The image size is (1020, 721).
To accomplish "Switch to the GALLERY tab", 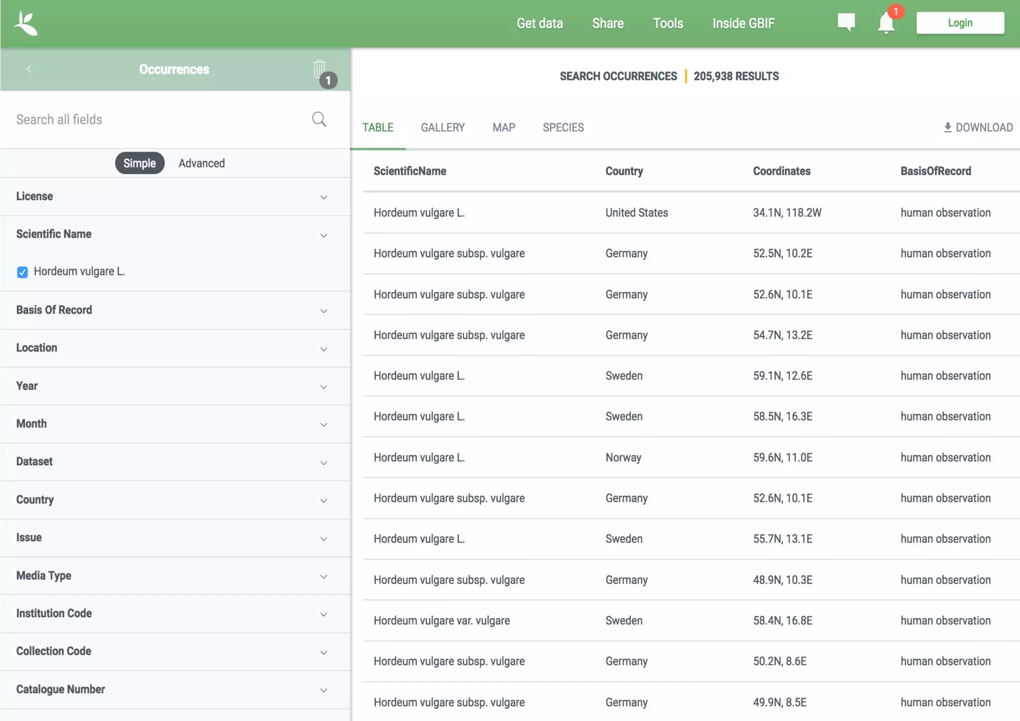I will (x=442, y=128).
